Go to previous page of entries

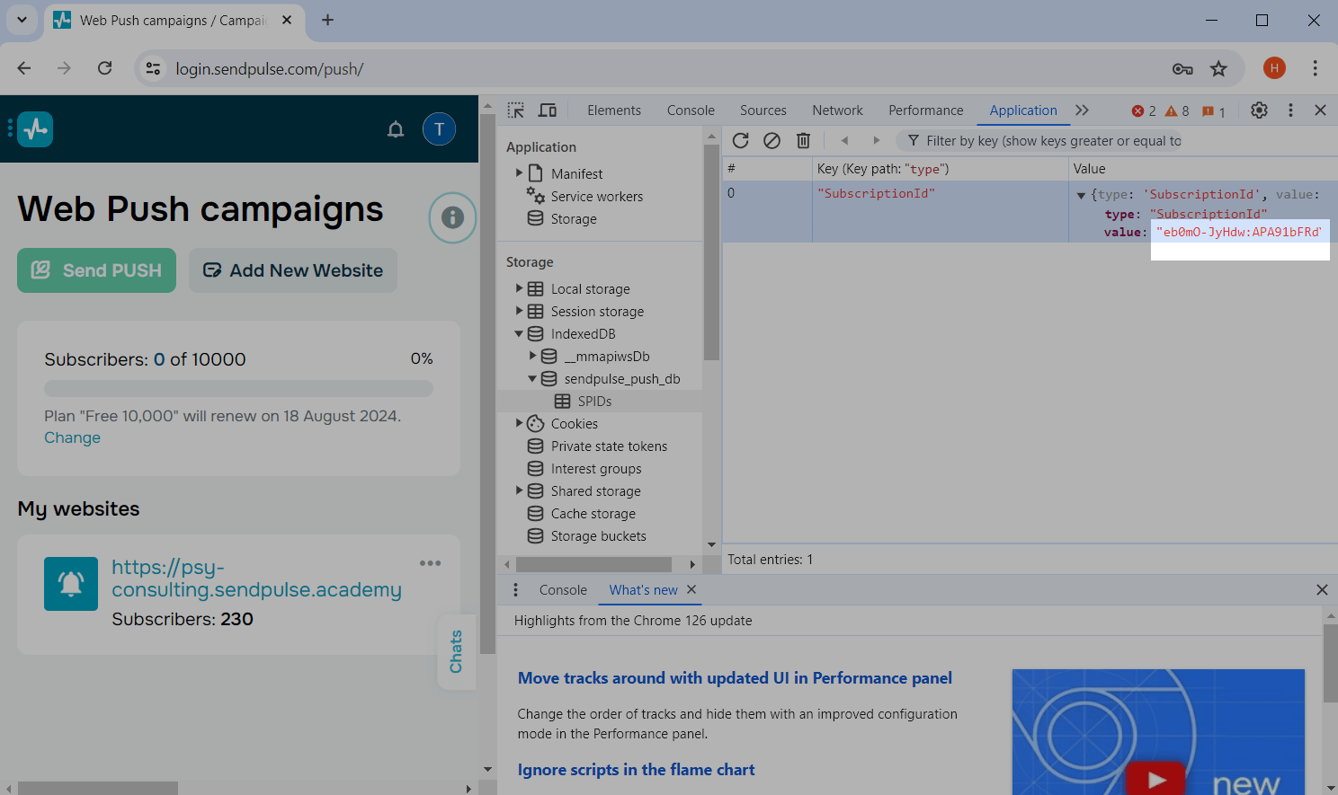844,140
